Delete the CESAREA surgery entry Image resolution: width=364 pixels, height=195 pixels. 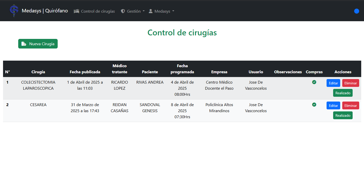[351, 106]
